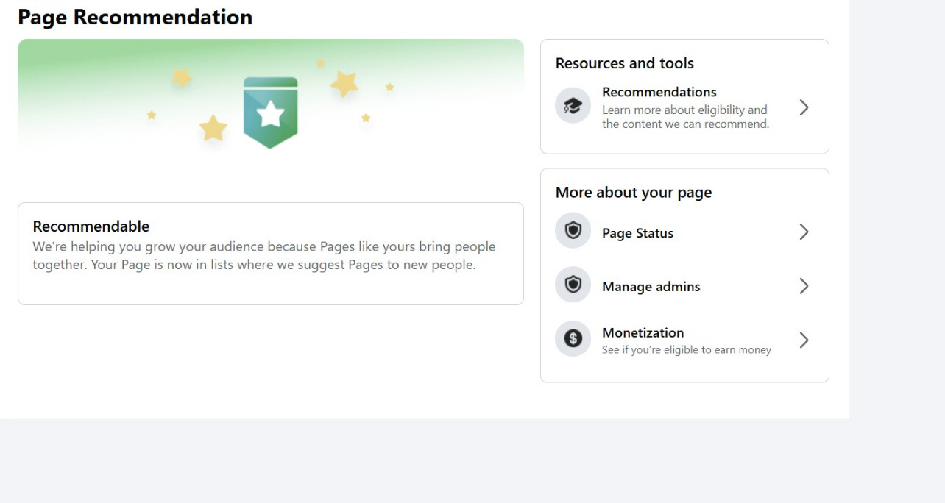Screen dimensions: 945x503
Task: Open Page Status using its right chevron
Action: [804, 232]
